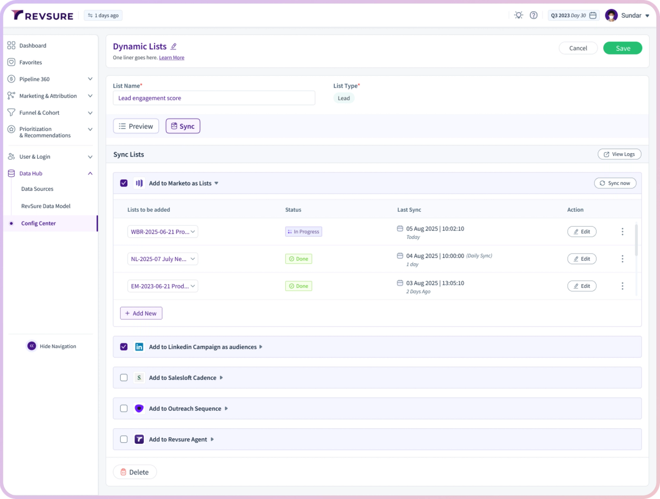Click the Cancel button

click(578, 48)
